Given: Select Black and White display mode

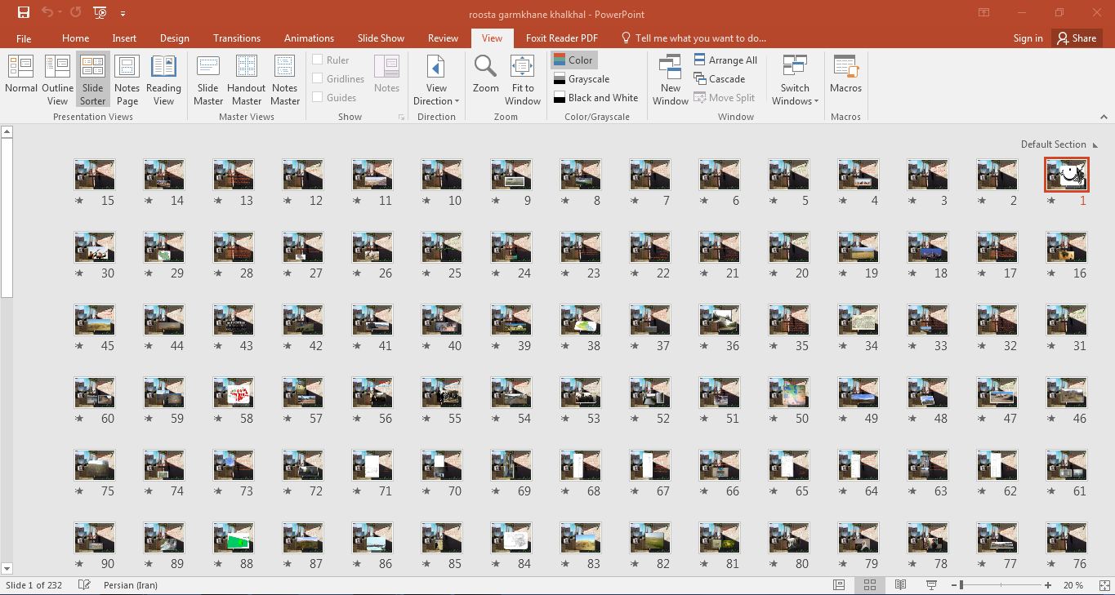Looking at the screenshot, I should click(x=595, y=97).
